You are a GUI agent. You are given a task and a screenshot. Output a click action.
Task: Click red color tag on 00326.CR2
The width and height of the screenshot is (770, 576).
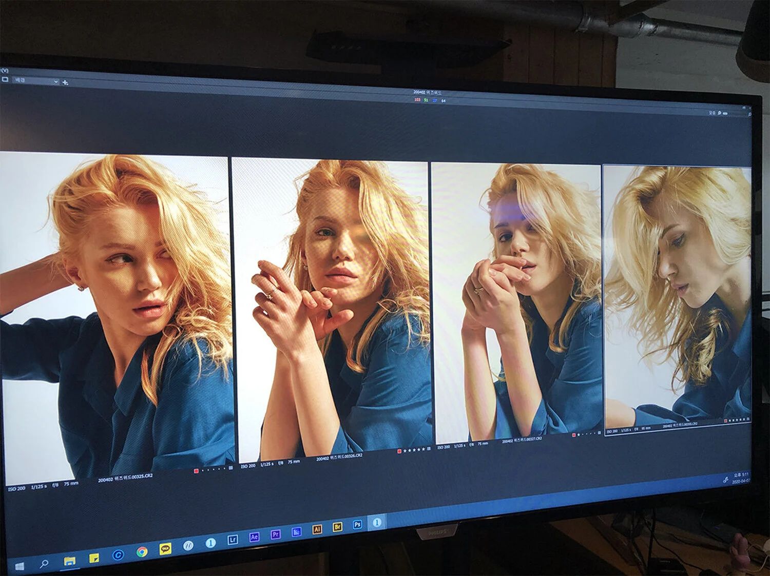tap(399, 451)
